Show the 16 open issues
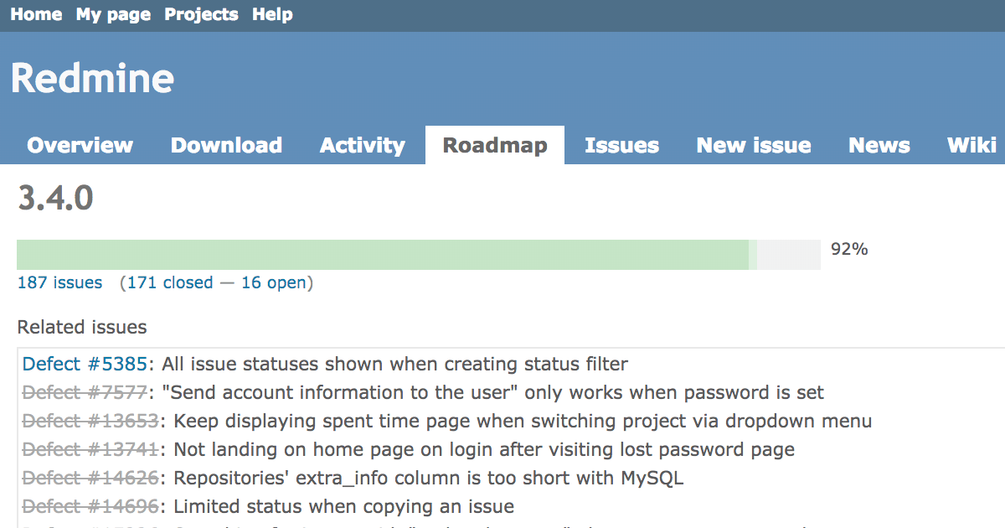The width and height of the screenshot is (1005, 528). click(x=274, y=283)
